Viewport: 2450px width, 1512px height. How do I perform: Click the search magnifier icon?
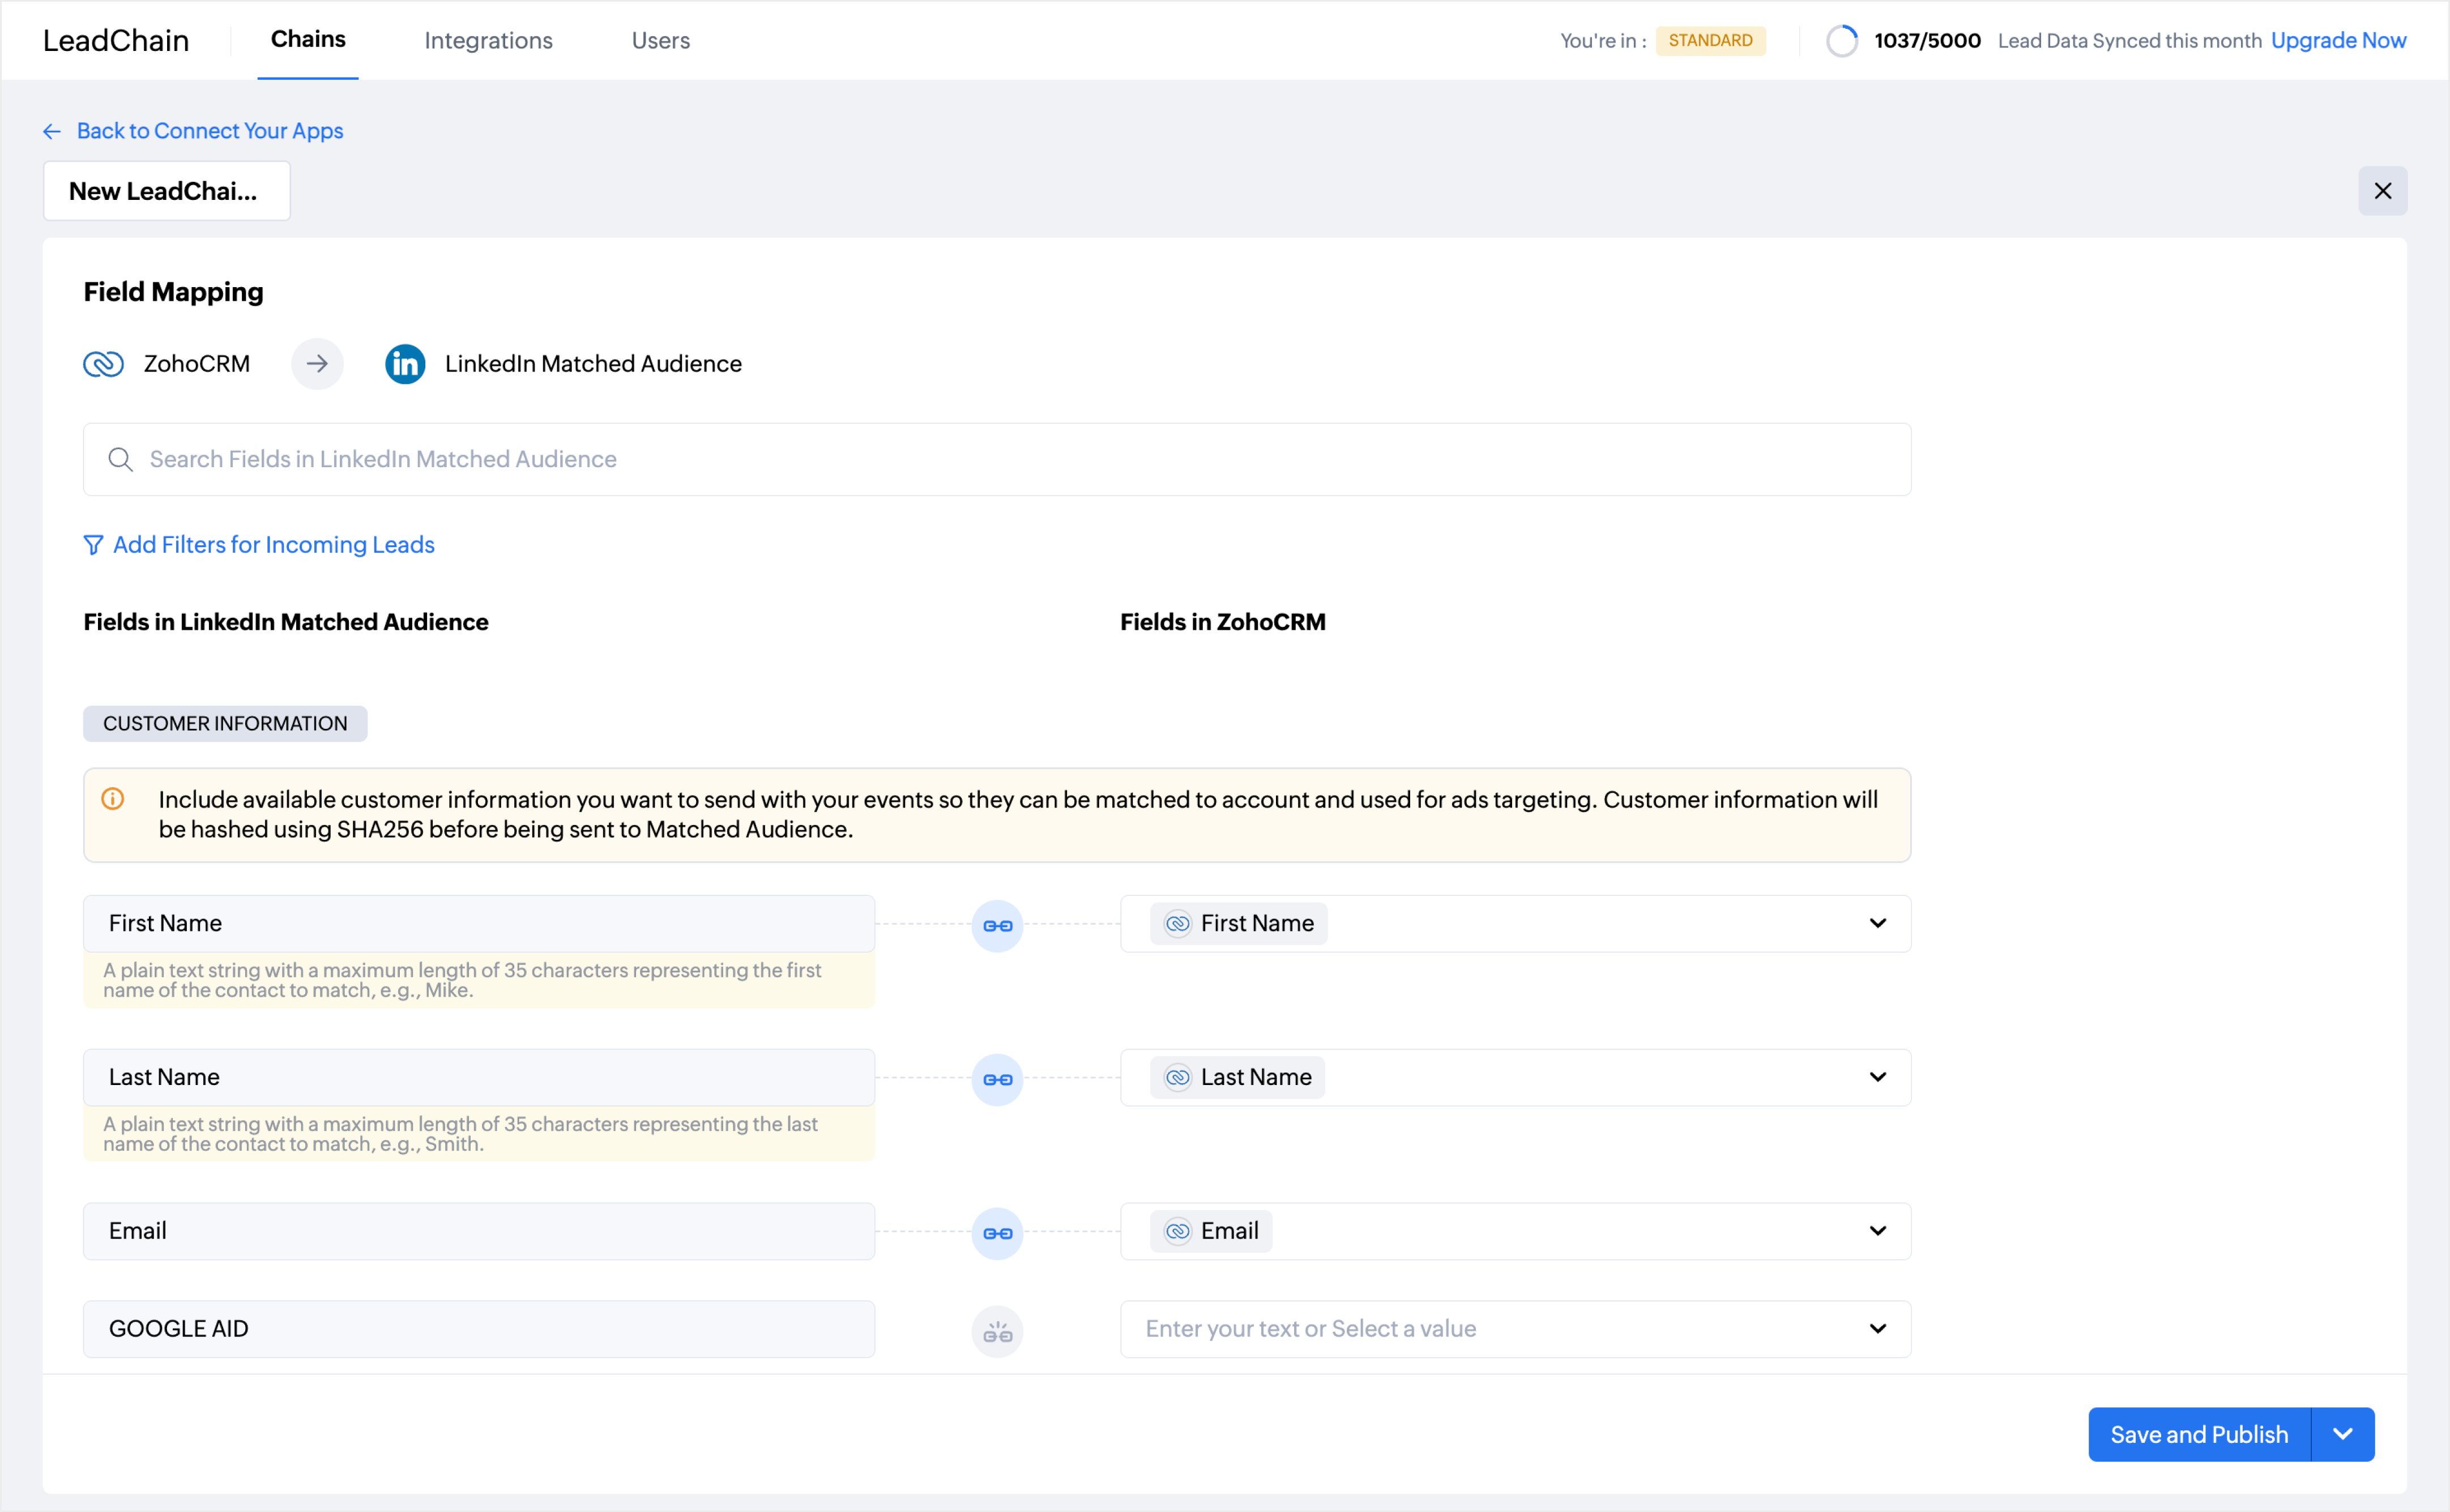pos(120,459)
